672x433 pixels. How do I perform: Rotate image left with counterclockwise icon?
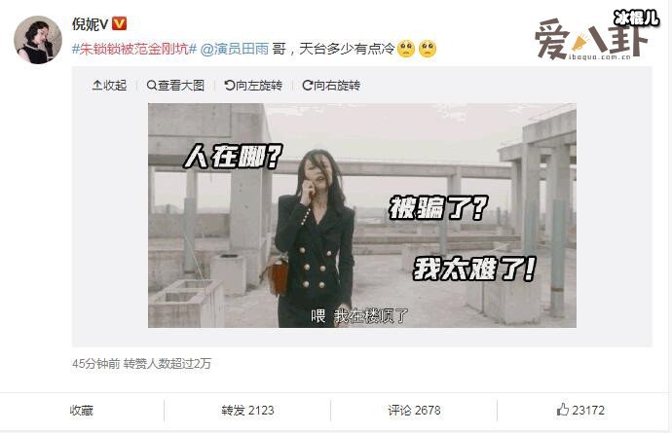tap(230, 86)
